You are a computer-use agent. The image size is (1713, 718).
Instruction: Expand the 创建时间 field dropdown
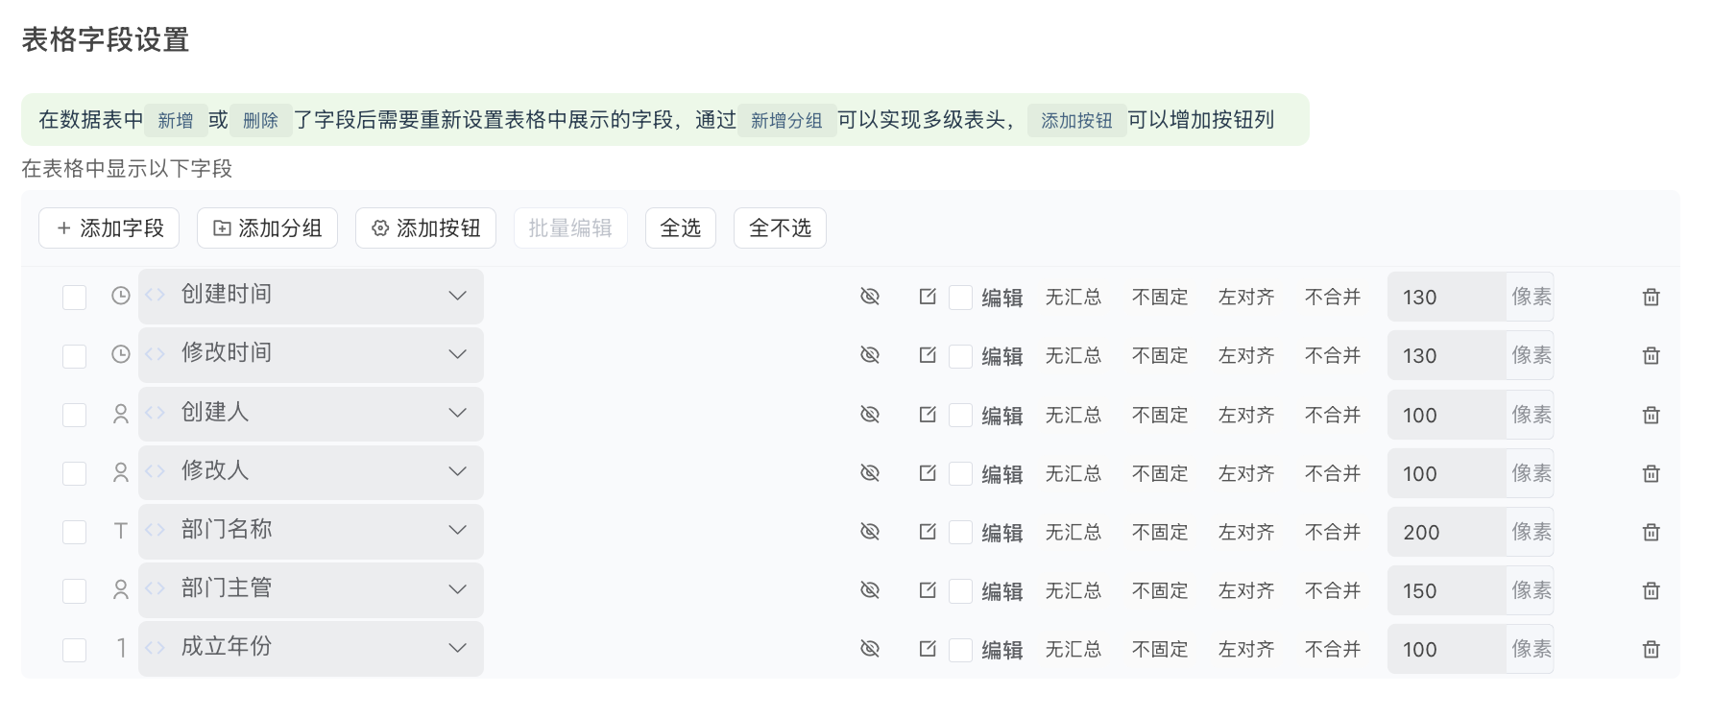(457, 296)
